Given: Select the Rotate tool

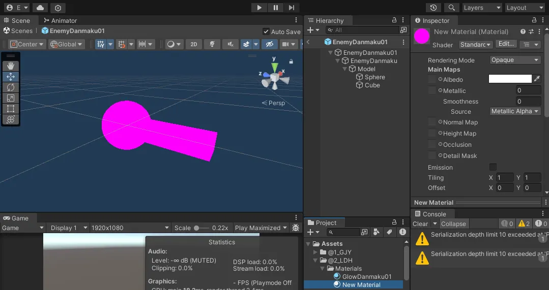Looking at the screenshot, I should point(11,87).
